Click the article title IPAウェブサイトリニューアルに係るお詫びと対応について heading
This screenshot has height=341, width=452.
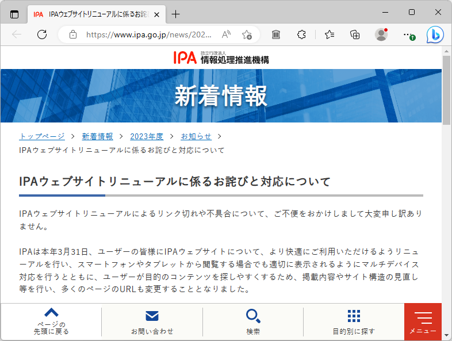tap(175, 182)
